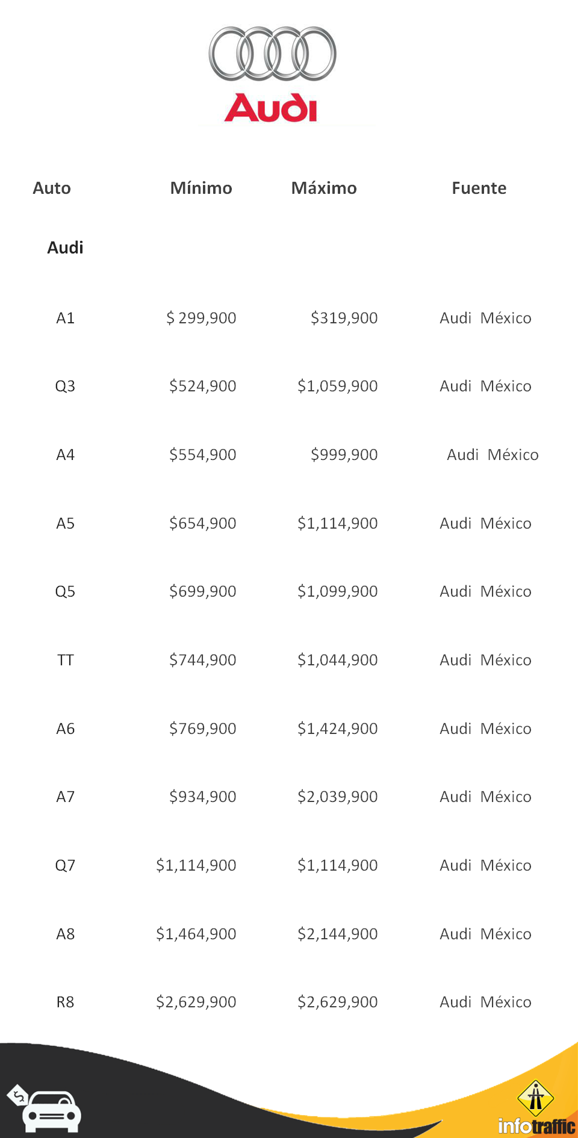
Task: Click the infotraffic logo text
Action: click(x=536, y=1125)
